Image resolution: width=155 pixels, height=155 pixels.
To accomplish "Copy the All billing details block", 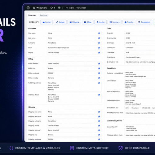I will point(99,95).
